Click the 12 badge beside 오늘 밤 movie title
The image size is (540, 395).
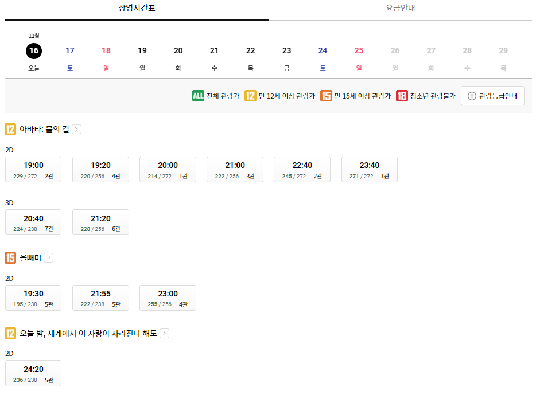click(x=10, y=333)
